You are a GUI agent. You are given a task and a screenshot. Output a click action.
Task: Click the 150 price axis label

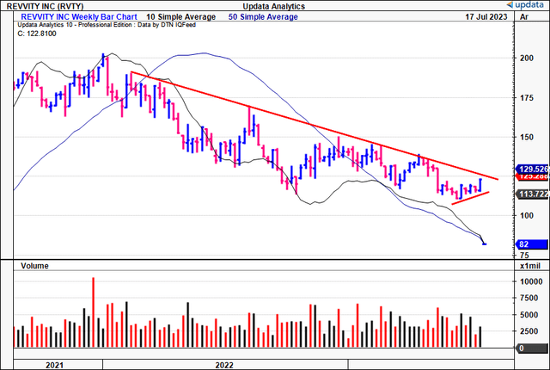(527, 137)
